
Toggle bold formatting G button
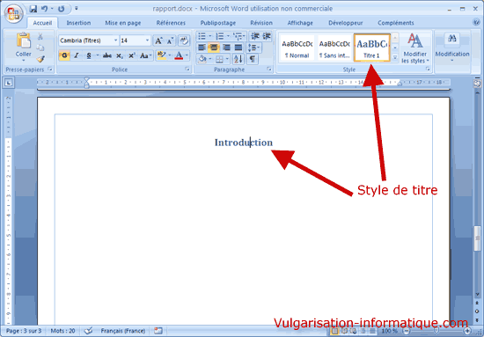[64, 55]
